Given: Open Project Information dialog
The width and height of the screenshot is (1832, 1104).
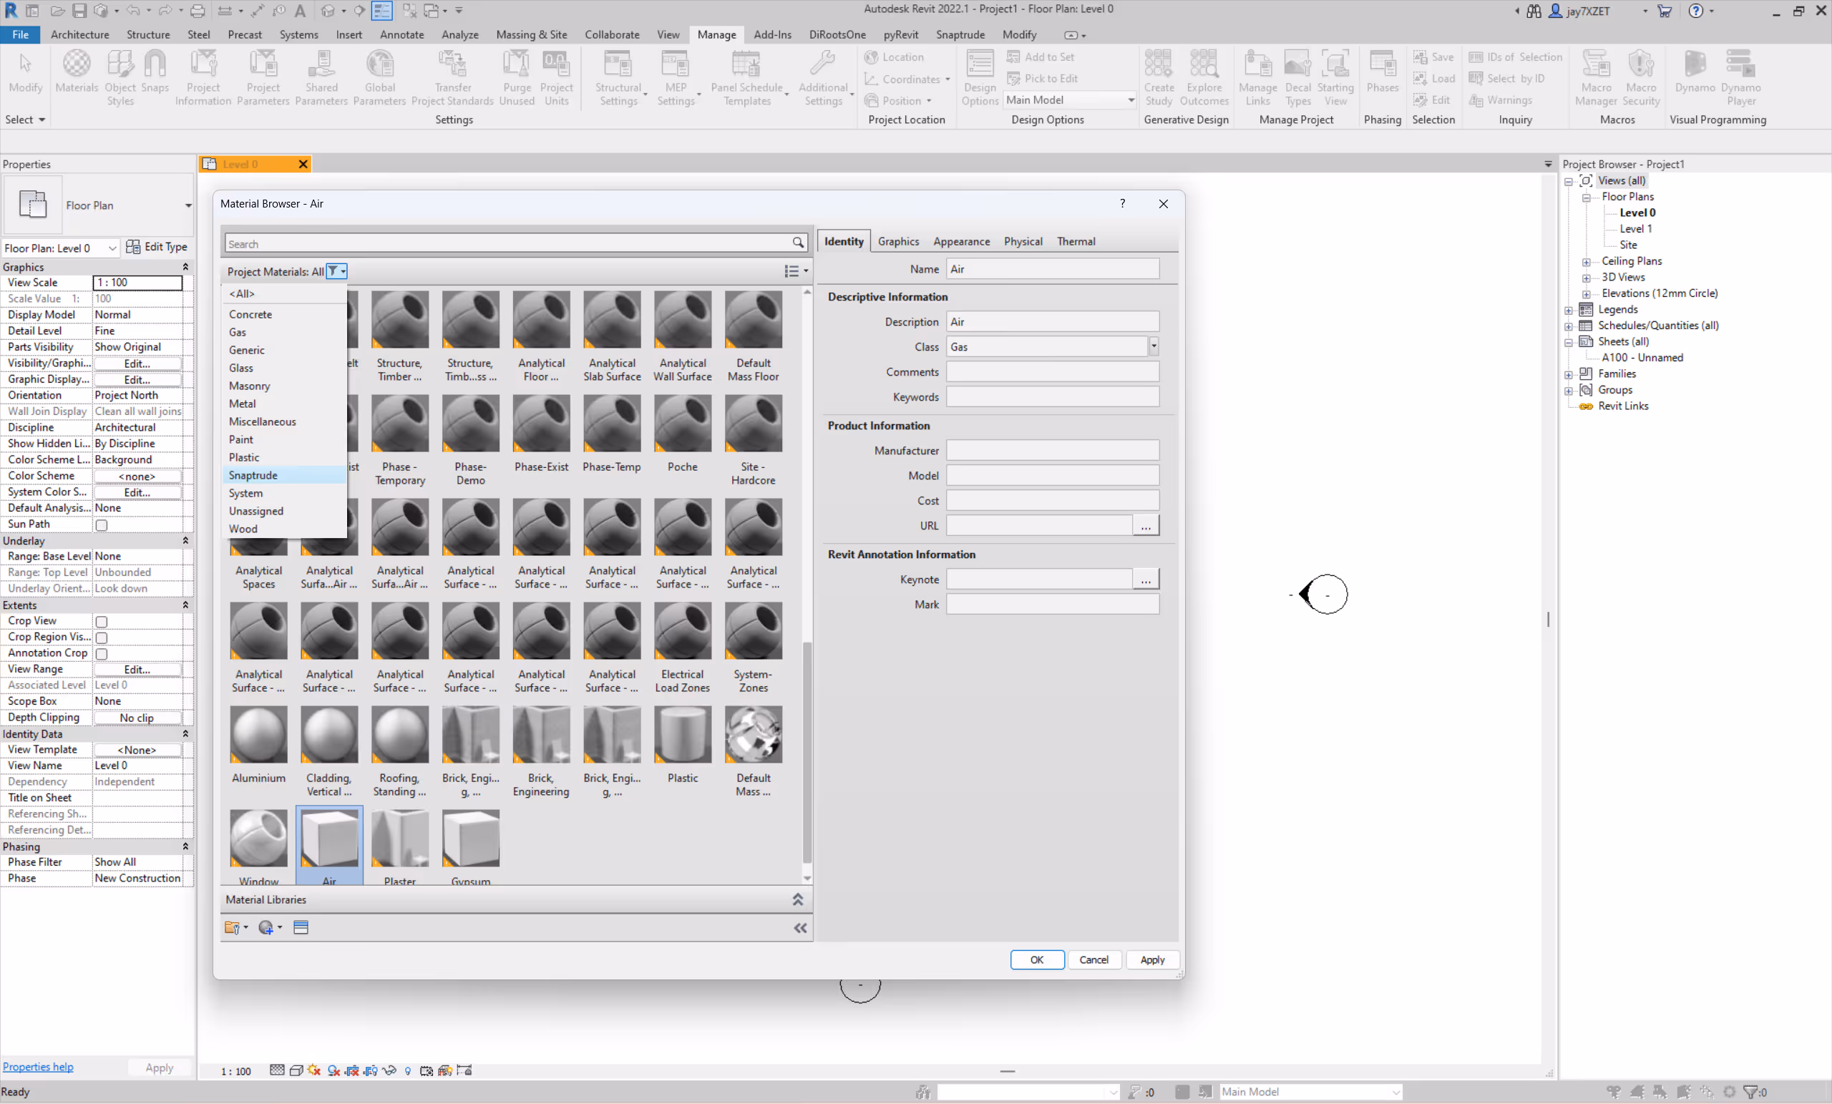Looking at the screenshot, I should (x=203, y=78).
